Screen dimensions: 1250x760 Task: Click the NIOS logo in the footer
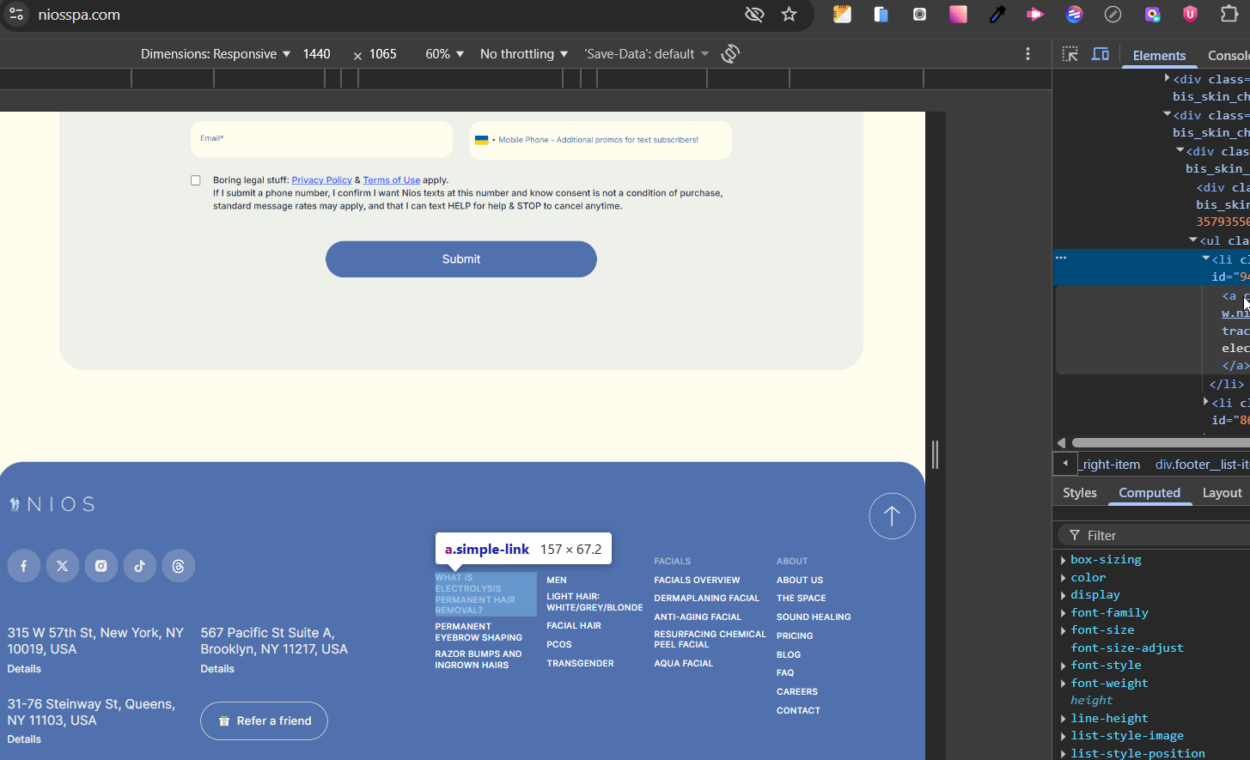pos(52,504)
